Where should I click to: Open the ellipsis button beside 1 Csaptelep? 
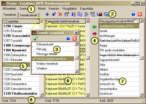(x=37, y=21)
